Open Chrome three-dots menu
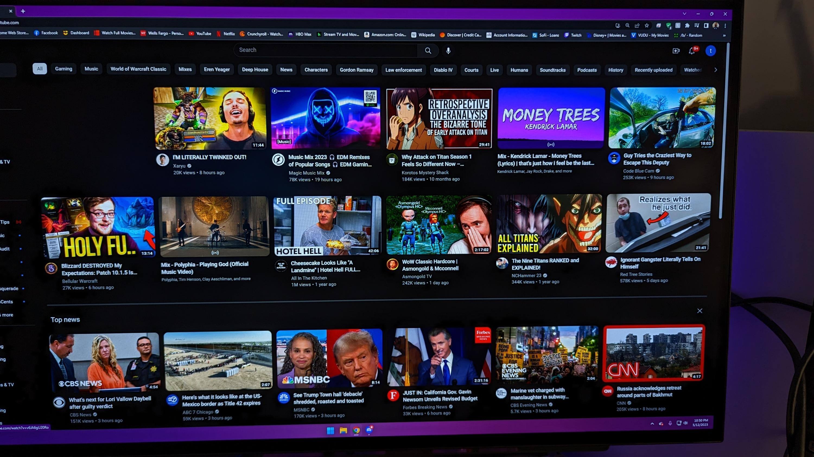The height and width of the screenshot is (457, 814). click(725, 26)
